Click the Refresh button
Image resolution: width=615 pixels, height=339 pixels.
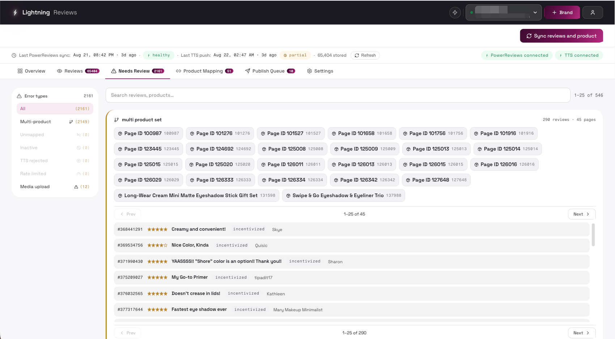pyautogui.click(x=365, y=56)
